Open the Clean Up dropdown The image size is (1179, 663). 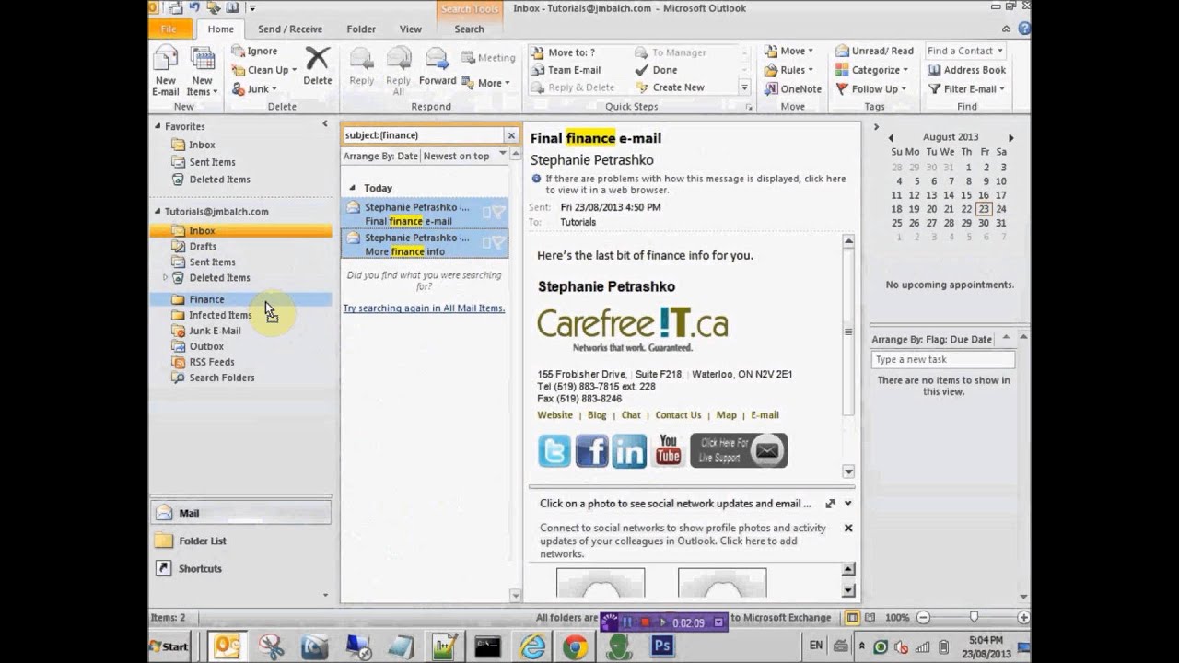(x=263, y=70)
